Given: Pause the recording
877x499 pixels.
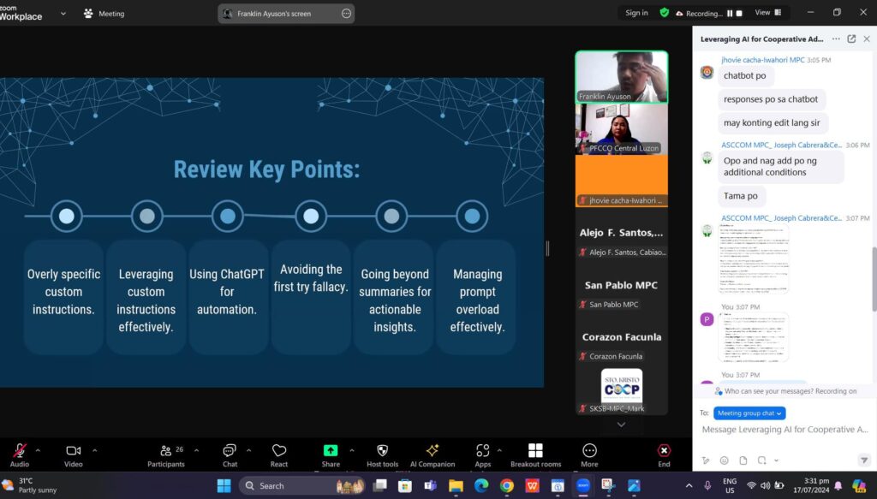Looking at the screenshot, I should [730, 14].
